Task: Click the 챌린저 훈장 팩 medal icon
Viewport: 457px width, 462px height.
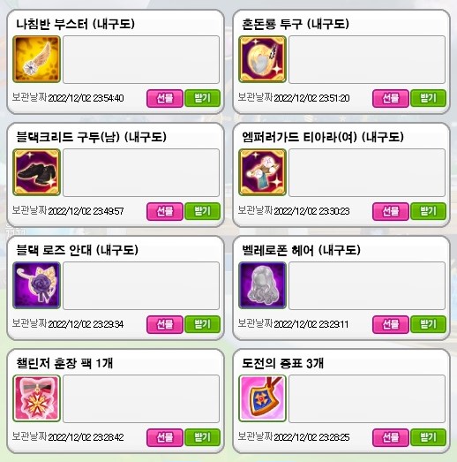Action: [36, 398]
